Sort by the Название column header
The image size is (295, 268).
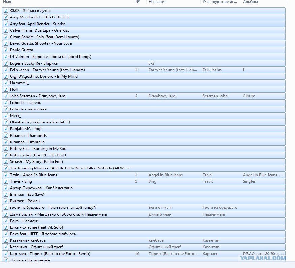pos(157,2)
